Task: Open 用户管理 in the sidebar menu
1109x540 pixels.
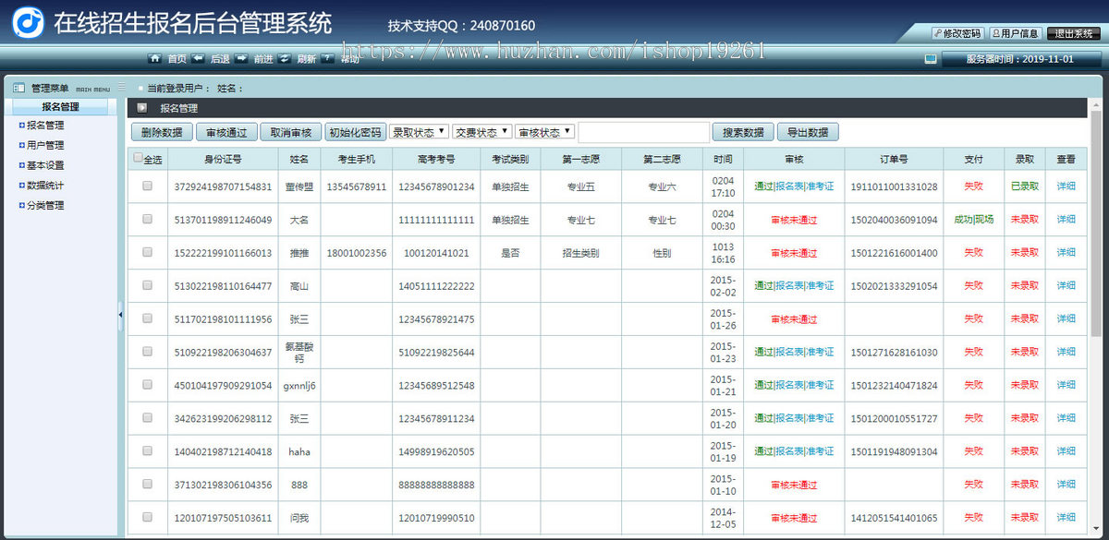Action: [x=44, y=145]
